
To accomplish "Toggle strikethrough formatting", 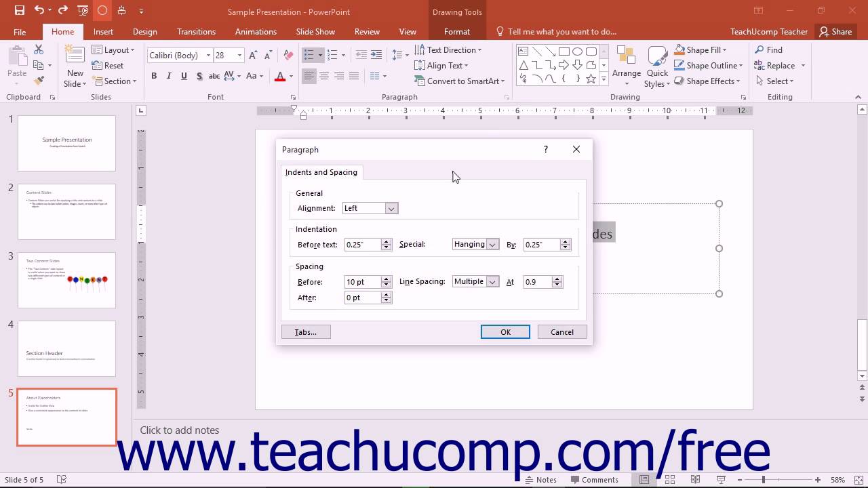I will (x=214, y=76).
